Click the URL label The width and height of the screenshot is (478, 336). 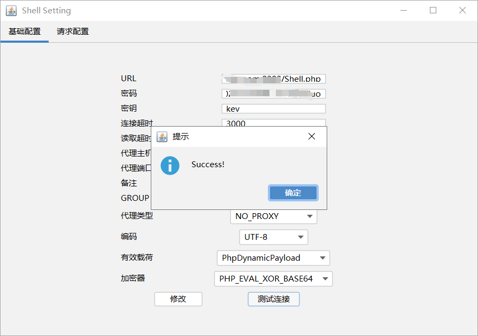pos(128,79)
